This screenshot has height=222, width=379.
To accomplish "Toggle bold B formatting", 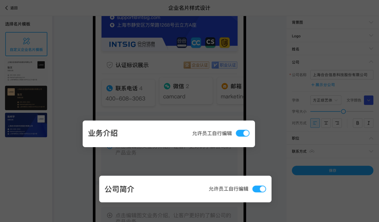I will point(357,123).
